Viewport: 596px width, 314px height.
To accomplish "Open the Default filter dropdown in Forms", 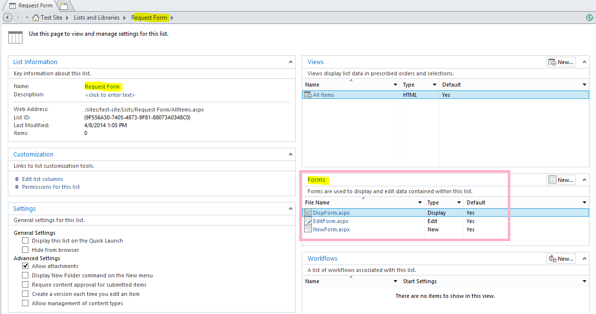I will tap(583, 202).
